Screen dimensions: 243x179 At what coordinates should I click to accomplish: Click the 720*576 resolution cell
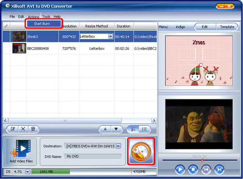(x=69, y=49)
